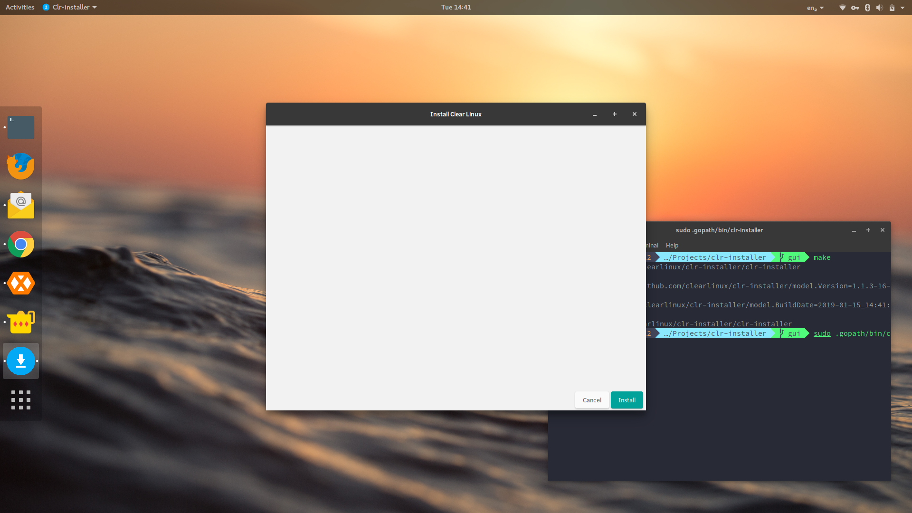The height and width of the screenshot is (513, 912).
Task: Launch Firefox from the dock
Action: coord(21,166)
